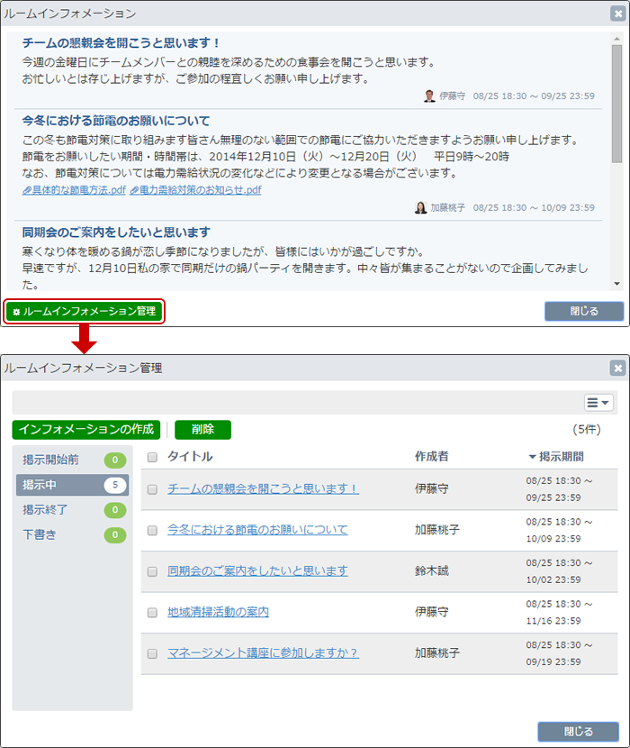630x748 pixels.
Task: Sort by 掲示期間 column header
Action: tap(556, 457)
